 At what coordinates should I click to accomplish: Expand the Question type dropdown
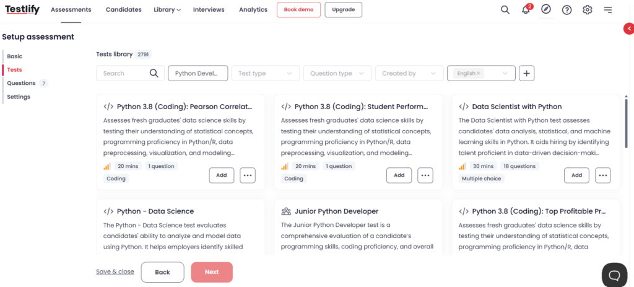[337, 73]
